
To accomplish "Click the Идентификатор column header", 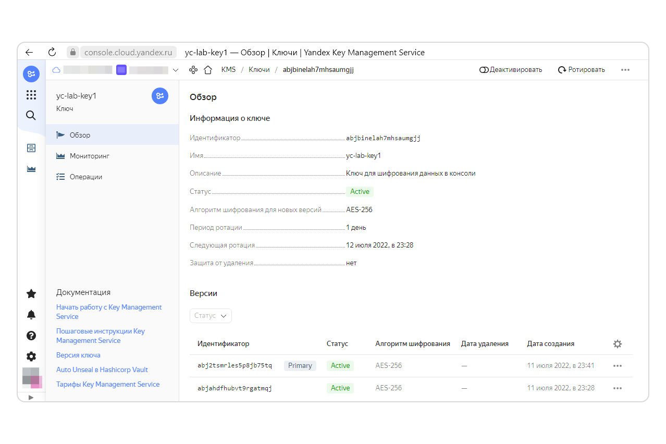I will click(223, 344).
